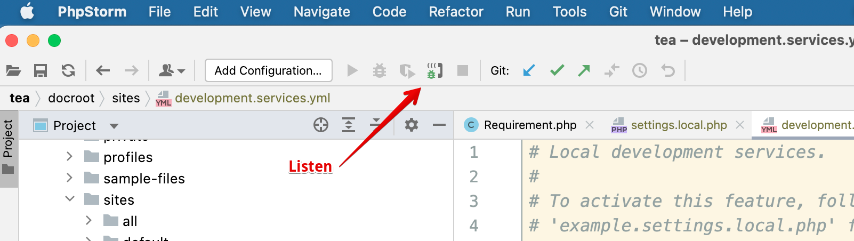This screenshot has width=854, height=241.
Task: Click the Debug bug icon
Action: tap(380, 70)
